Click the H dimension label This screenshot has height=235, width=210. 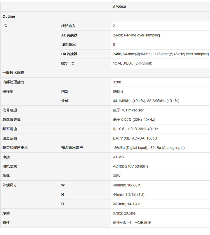point(62,195)
